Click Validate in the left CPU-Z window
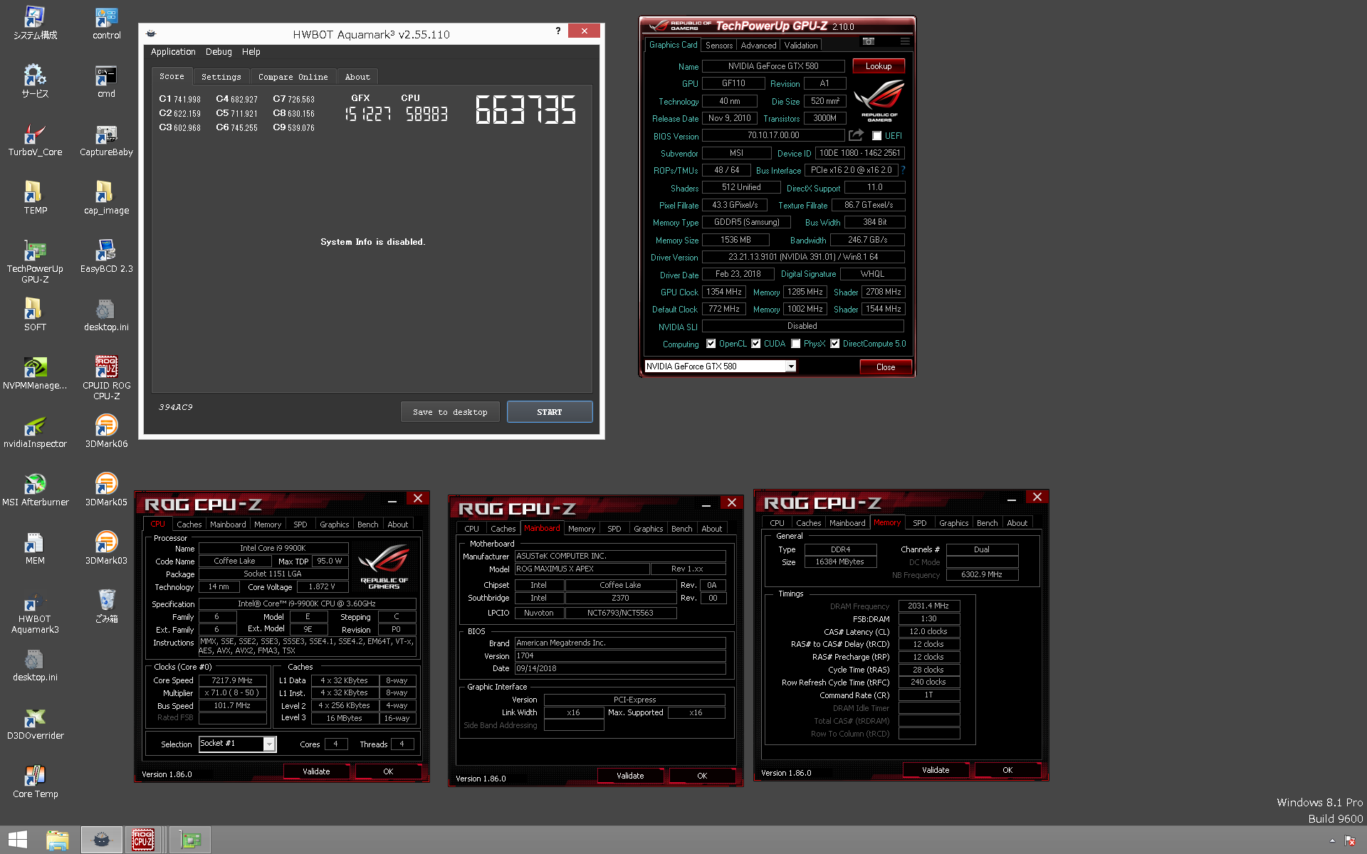This screenshot has width=1367, height=854. pyautogui.click(x=316, y=771)
